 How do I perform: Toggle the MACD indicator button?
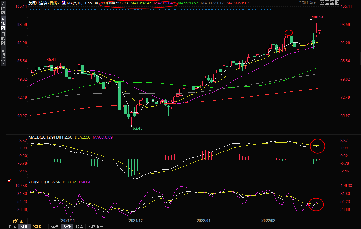pos(67,227)
